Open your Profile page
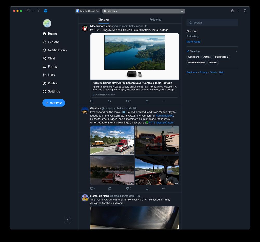Screen dimensions: 260x242 coord(50,83)
